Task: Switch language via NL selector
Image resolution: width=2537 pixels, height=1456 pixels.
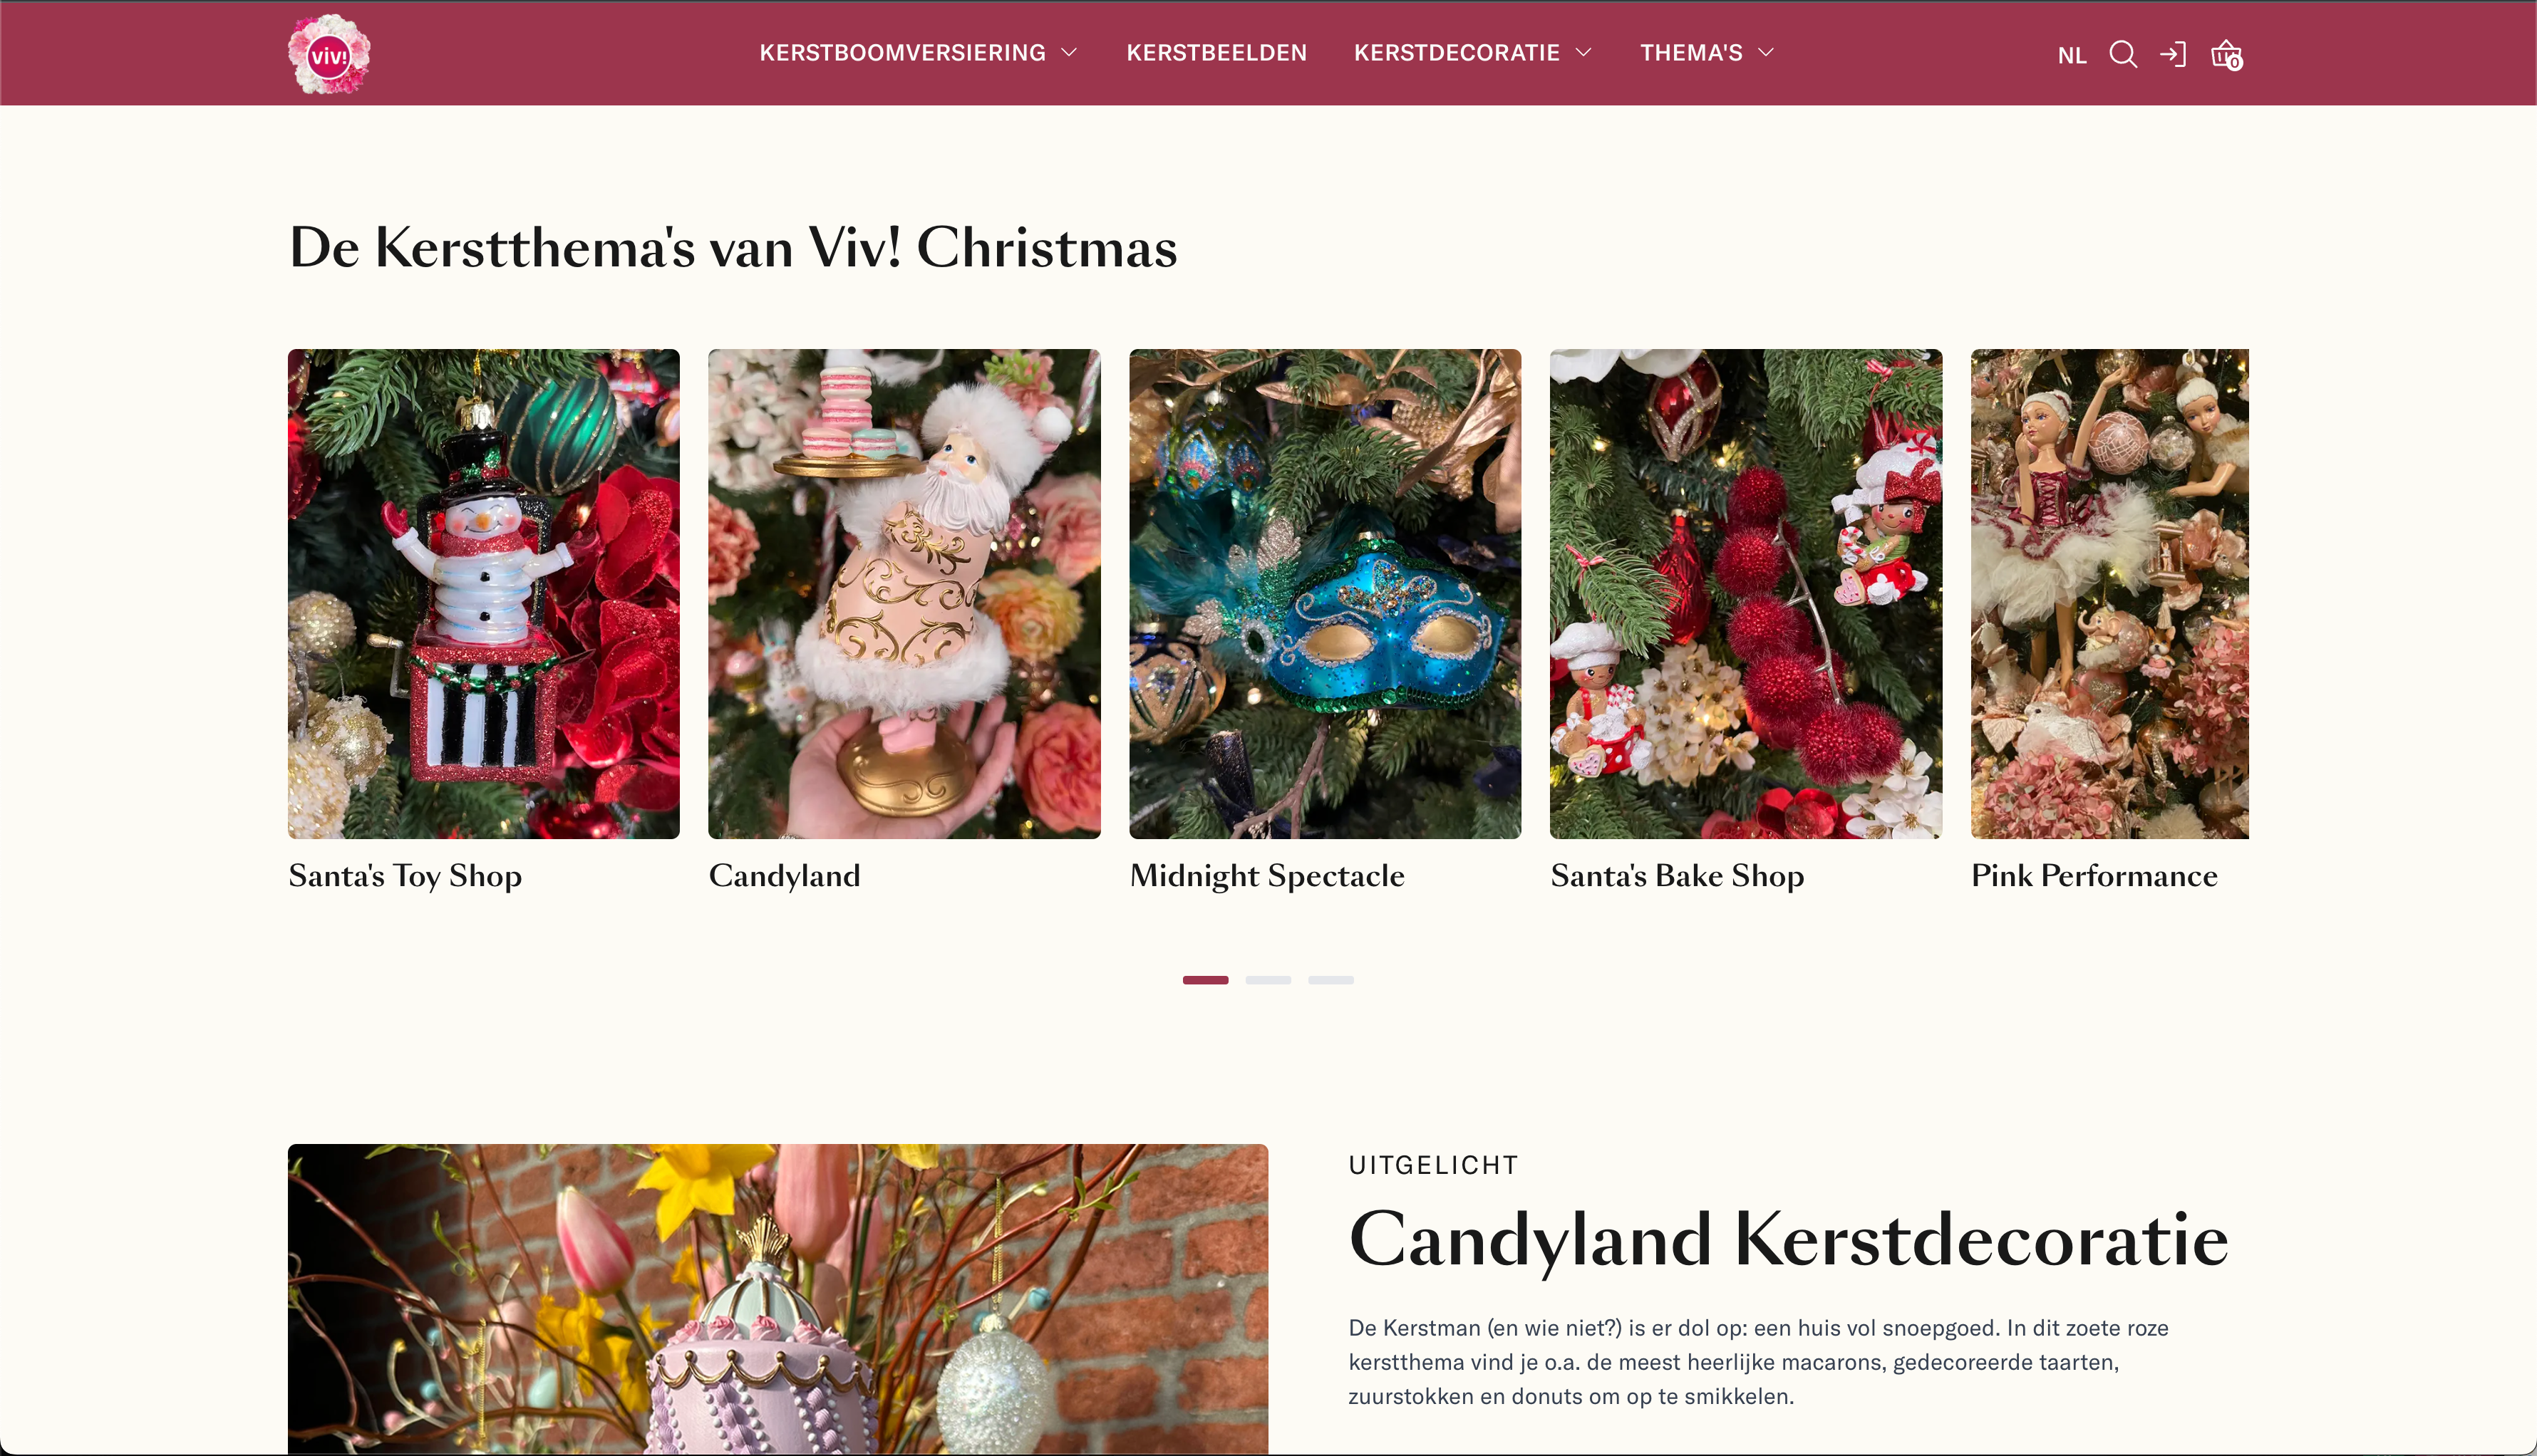Action: point(2072,56)
